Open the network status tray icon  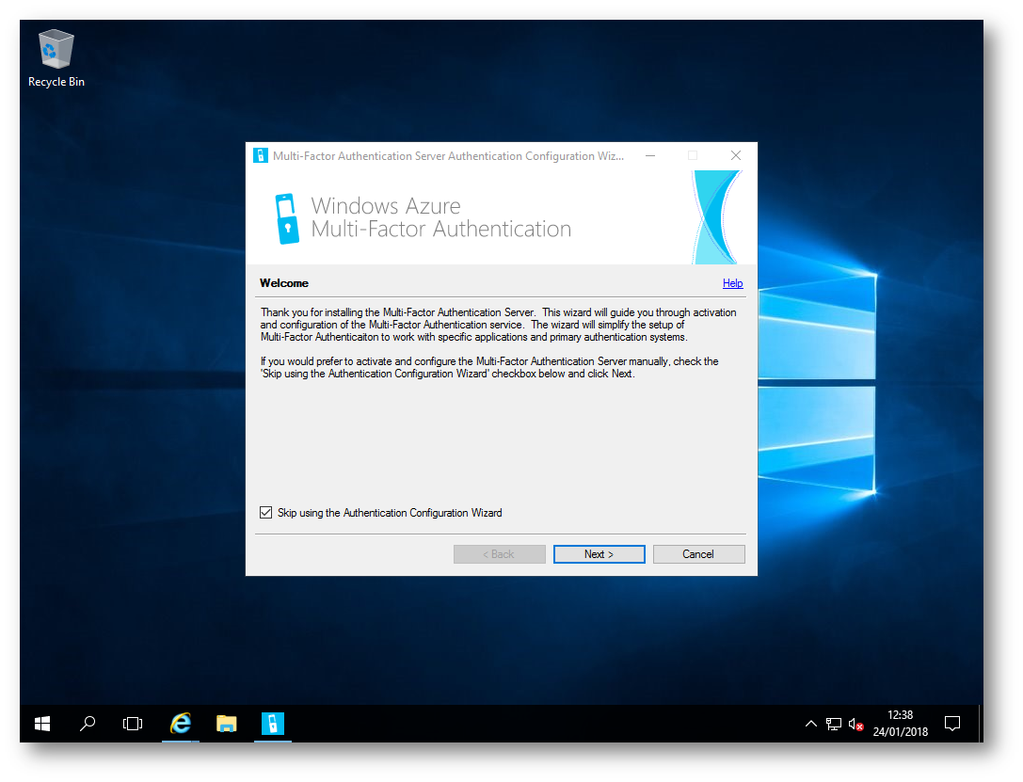pyautogui.click(x=833, y=724)
